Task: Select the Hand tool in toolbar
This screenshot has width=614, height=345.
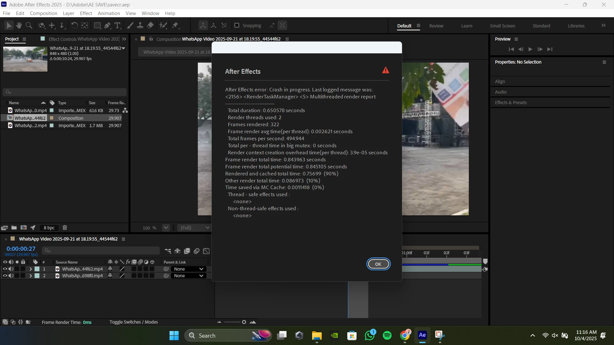Action: coord(19,25)
